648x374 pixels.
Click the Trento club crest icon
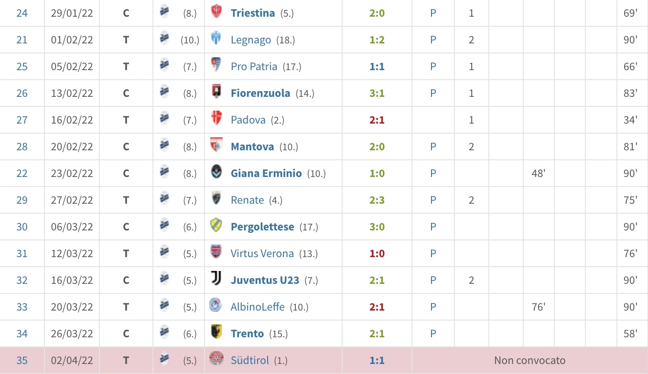click(x=216, y=333)
